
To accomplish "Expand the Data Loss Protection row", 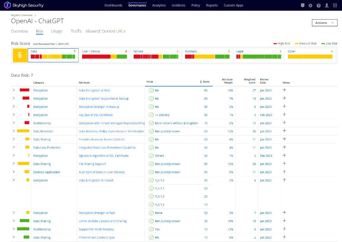I will (13, 148).
